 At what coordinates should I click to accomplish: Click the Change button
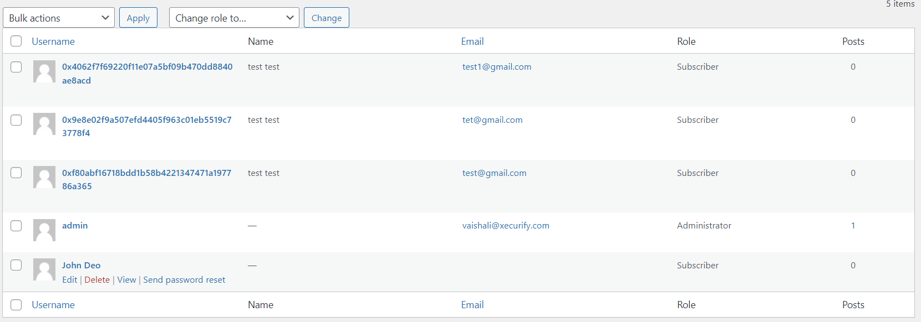coord(327,18)
